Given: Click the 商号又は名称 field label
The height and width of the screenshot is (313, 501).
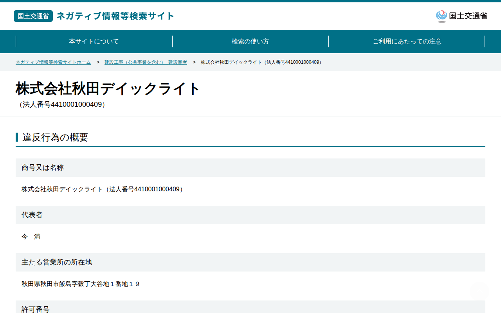Looking at the screenshot, I should point(43,167).
